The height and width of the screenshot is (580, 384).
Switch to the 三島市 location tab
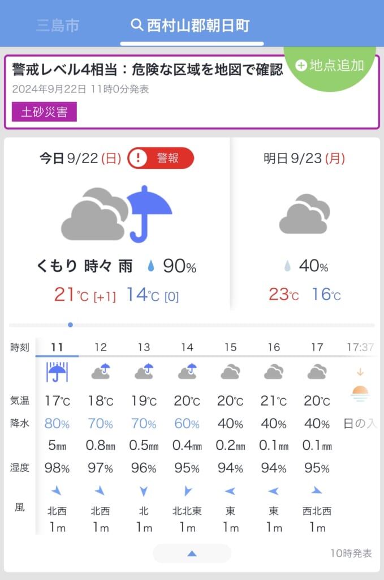[x=58, y=25]
